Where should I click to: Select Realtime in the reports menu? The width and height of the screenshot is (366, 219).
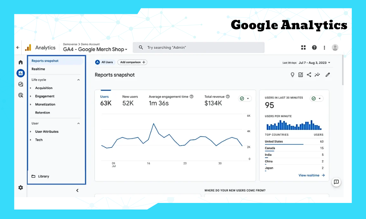pos(38,69)
